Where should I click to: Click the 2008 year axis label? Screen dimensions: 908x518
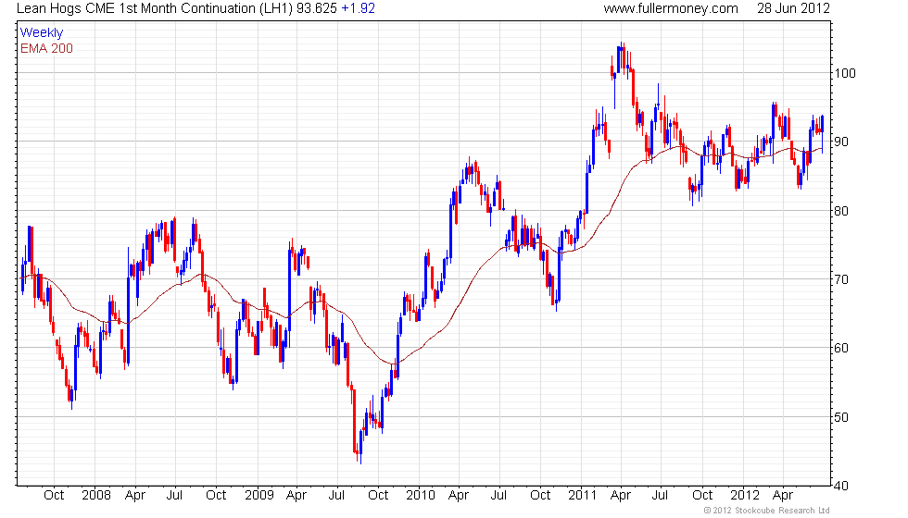(x=96, y=496)
